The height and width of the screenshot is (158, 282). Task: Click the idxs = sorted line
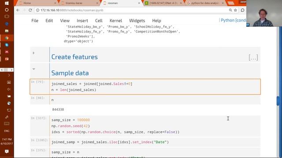click(x=115, y=132)
